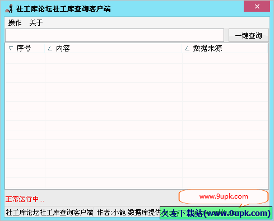Close the query client window
The height and width of the screenshot is (221, 274).
(257, 6)
